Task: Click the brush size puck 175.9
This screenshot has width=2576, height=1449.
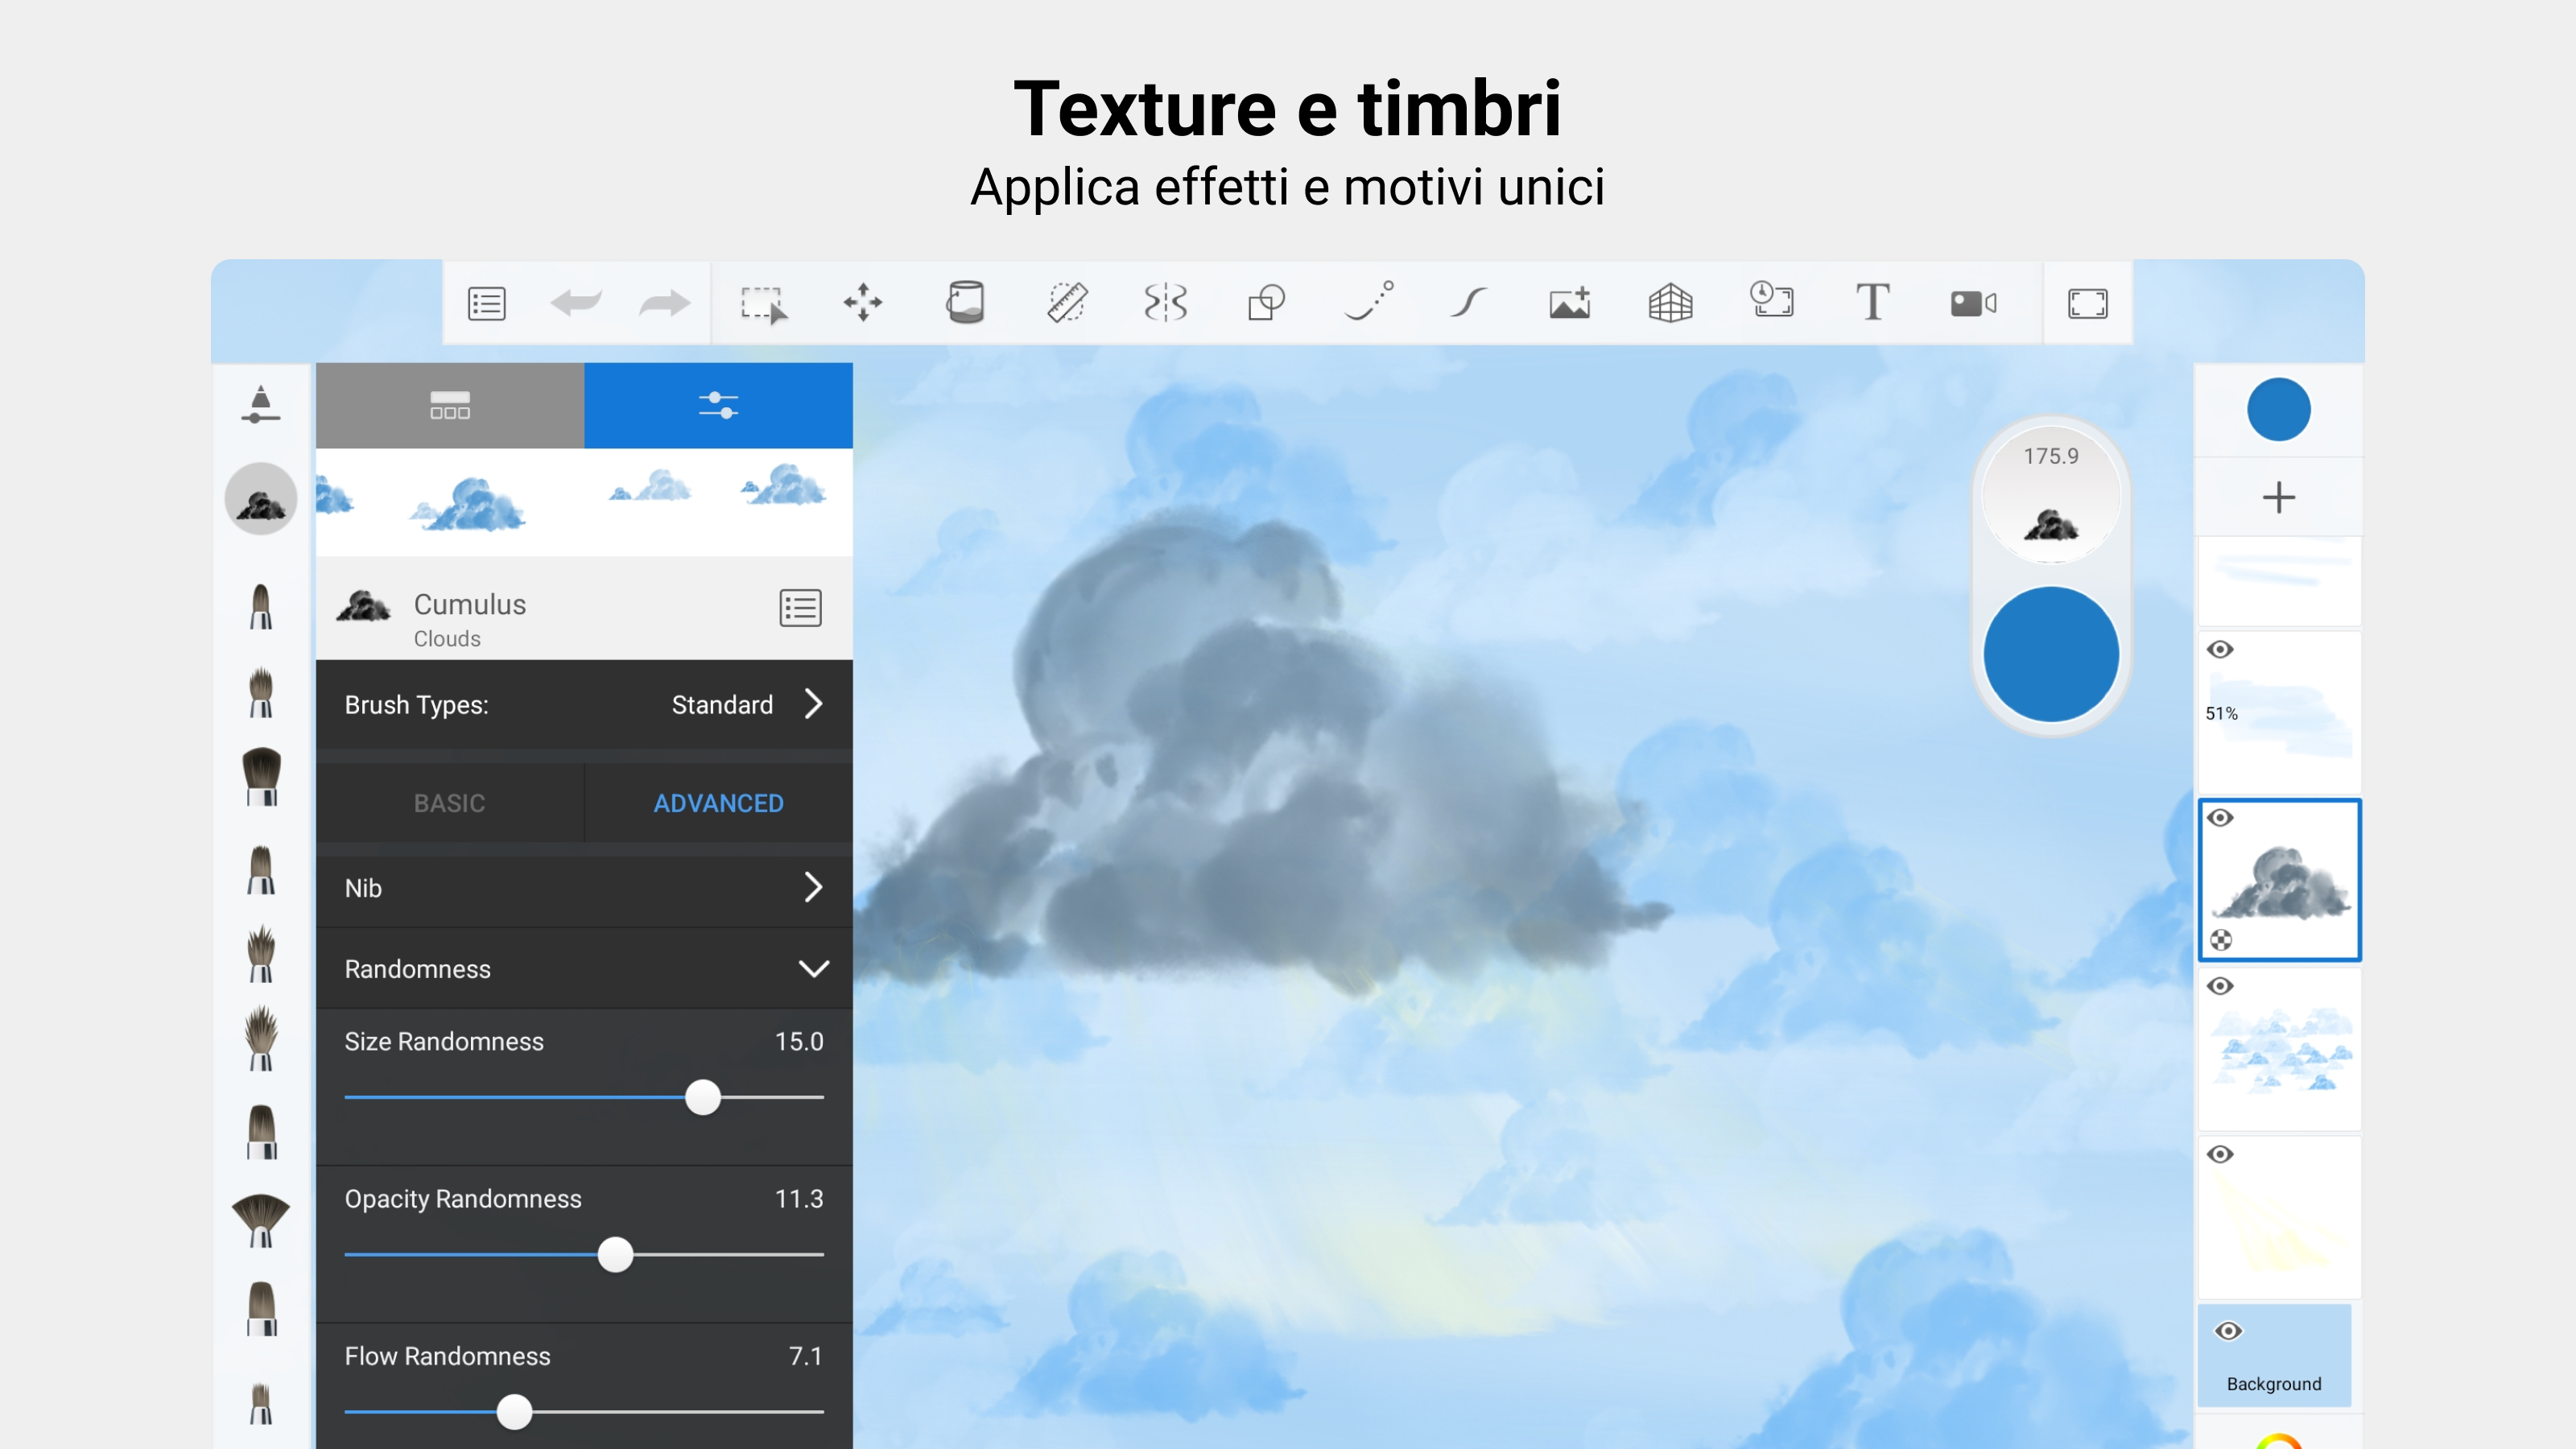Action: [x=2051, y=495]
